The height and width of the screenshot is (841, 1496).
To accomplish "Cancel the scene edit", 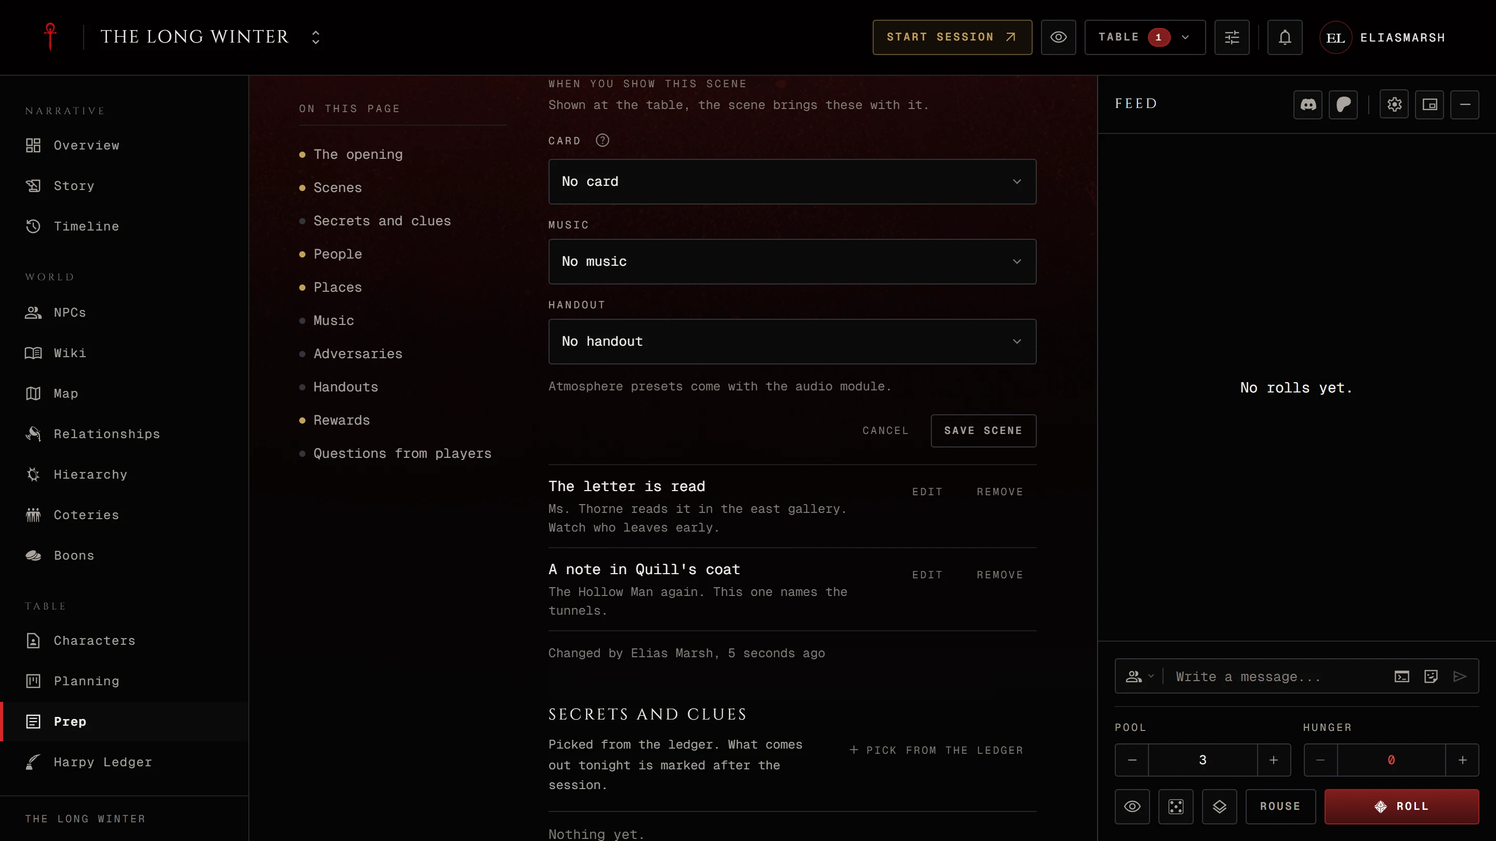I will (x=885, y=431).
